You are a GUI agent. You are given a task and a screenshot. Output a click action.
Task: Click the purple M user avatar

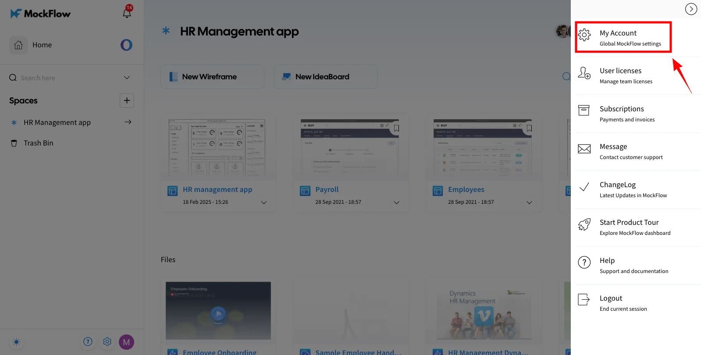(126, 342)
